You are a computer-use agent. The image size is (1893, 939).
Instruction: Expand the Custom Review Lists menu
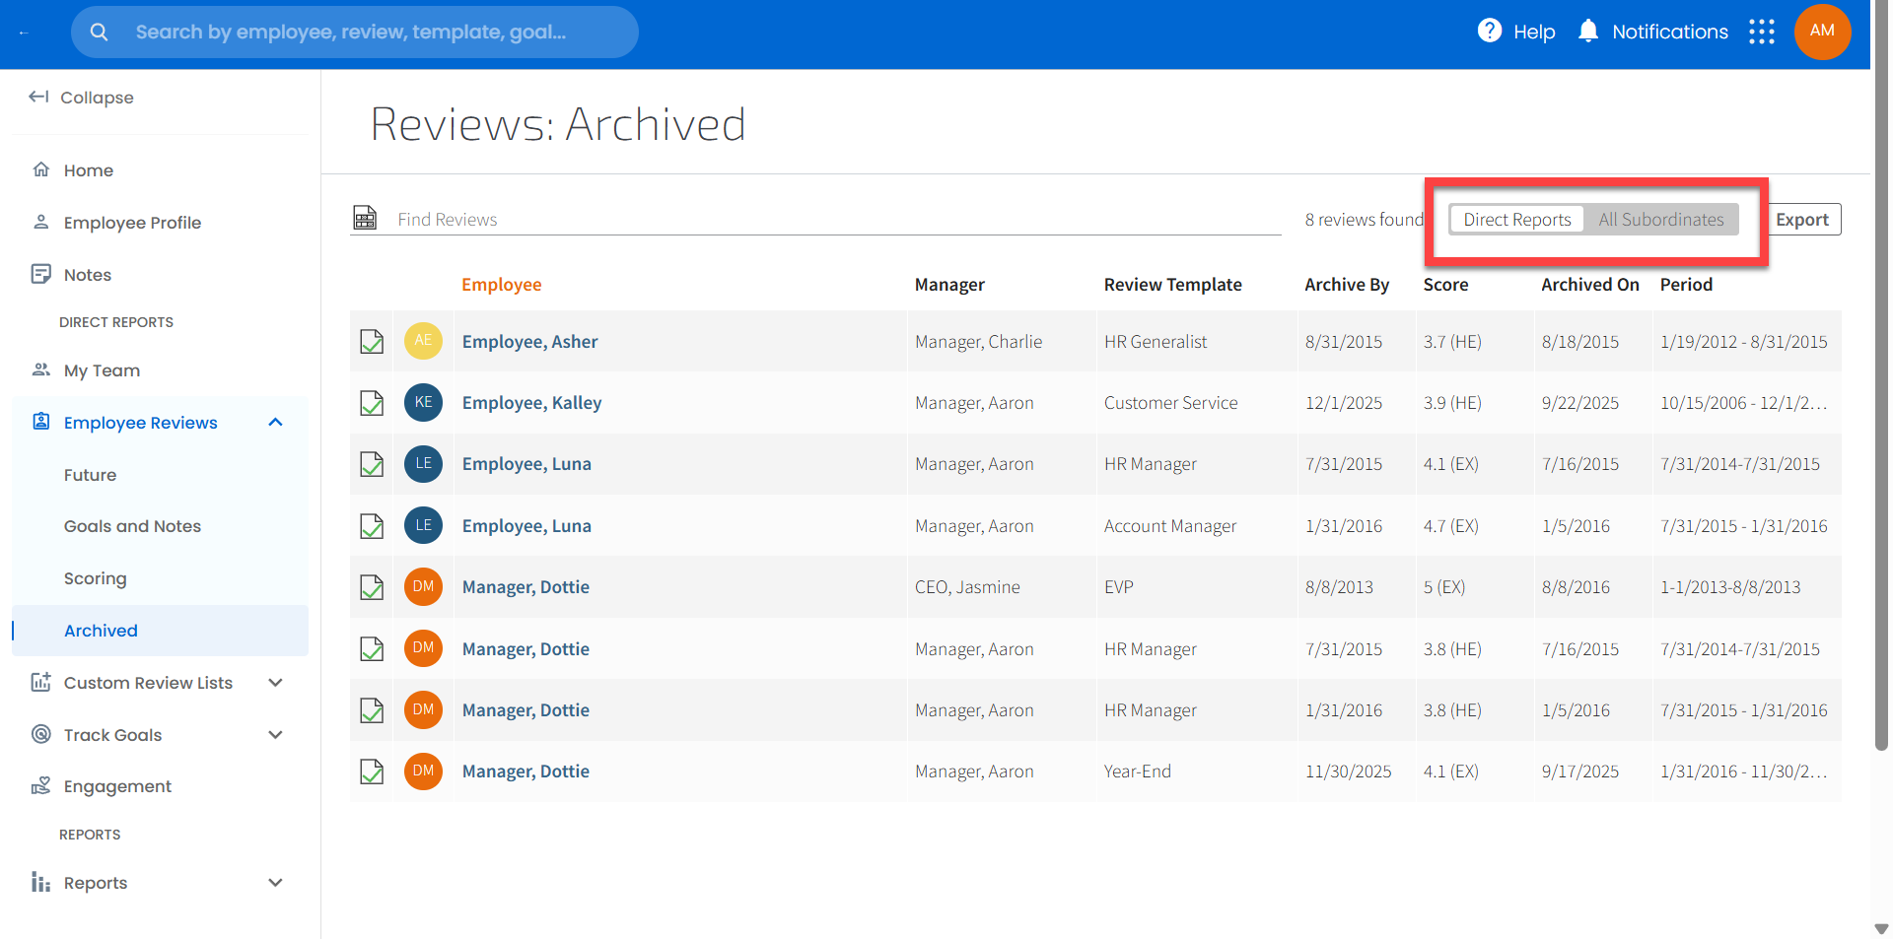(x=275, y=683)
